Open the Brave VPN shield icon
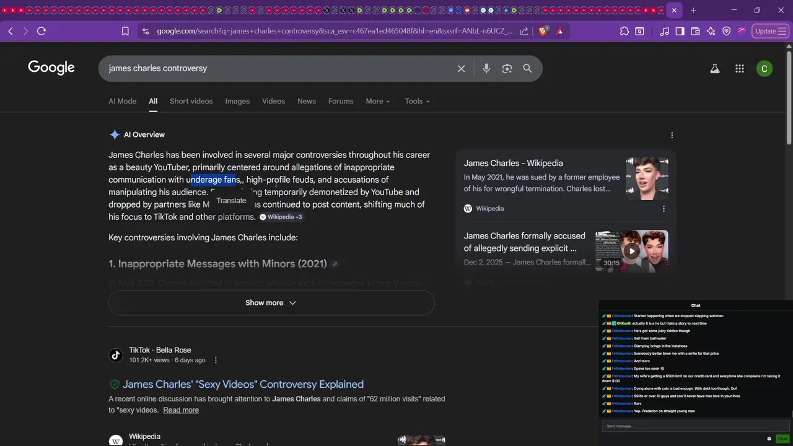The height and width of the screenshot is (446, 793). [x=727, y=31]
